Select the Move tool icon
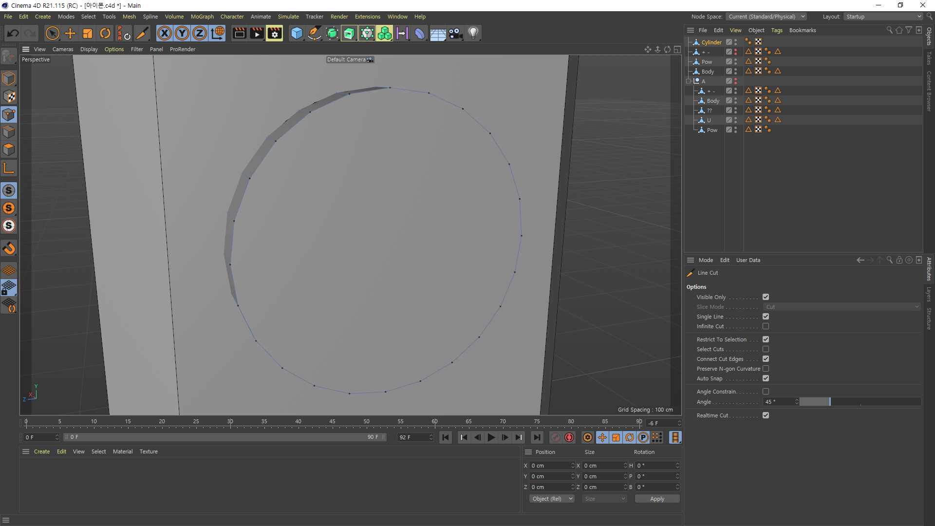The width and height of the screenshot is (935, 526). coord(70,33)
